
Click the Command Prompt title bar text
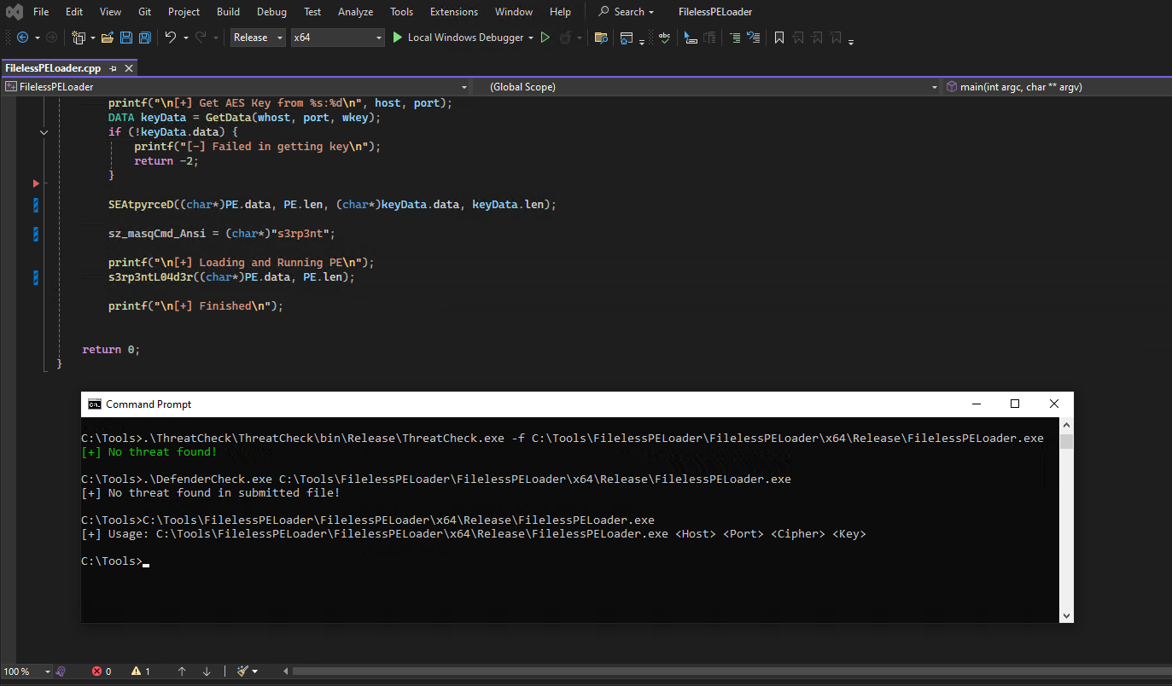coord(149,404)
